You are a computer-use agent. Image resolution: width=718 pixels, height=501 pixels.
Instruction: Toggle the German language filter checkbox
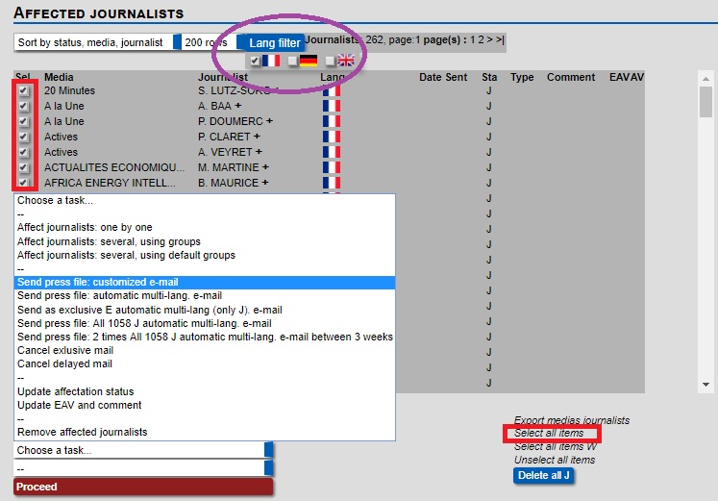pyautogui.click(x=293, y=61)
